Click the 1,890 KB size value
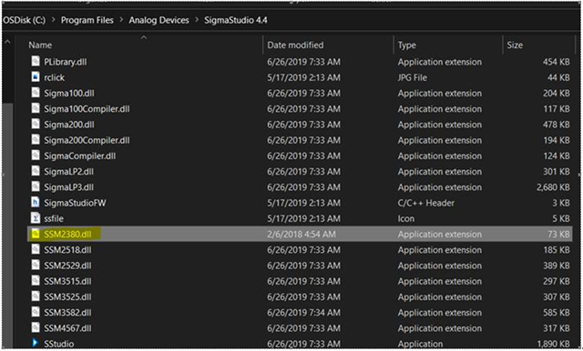This screenshot has height=351, width=583. point(553,344)
